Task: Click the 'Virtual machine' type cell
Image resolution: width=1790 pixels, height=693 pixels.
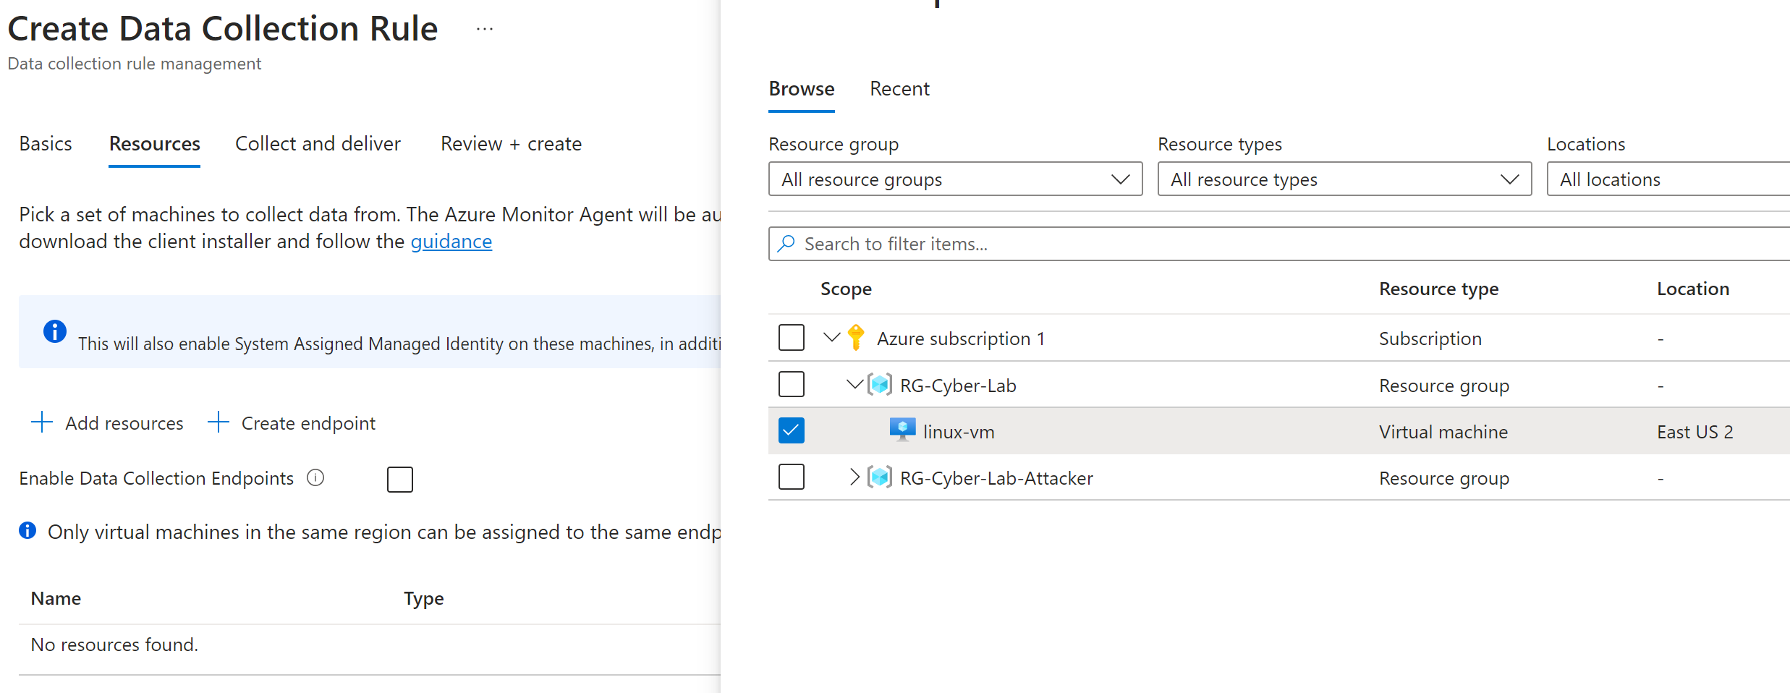Action: click(x=1443, y=432)
